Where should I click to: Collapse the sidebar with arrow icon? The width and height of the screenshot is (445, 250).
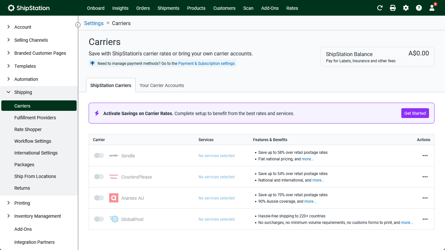(x=78, y=25)
